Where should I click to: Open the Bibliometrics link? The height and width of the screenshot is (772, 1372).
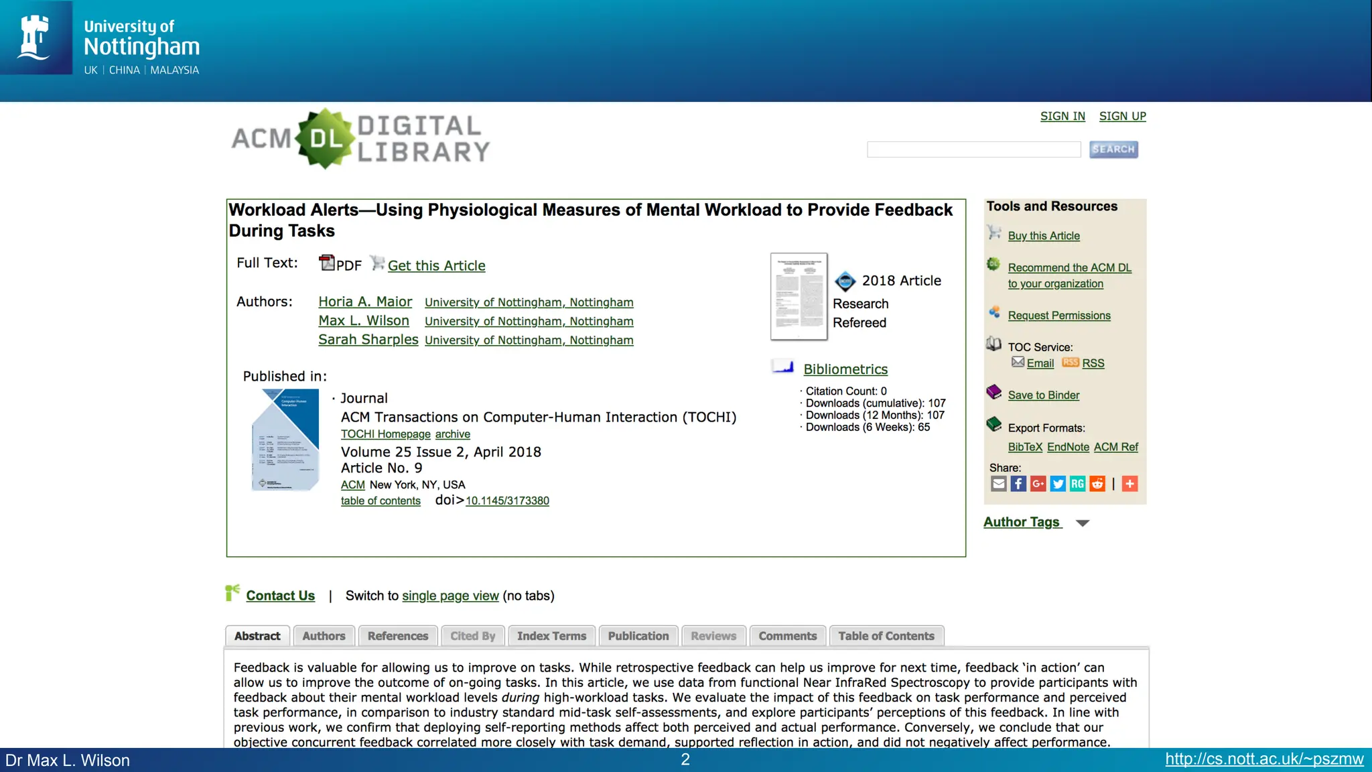click(845, 369)
